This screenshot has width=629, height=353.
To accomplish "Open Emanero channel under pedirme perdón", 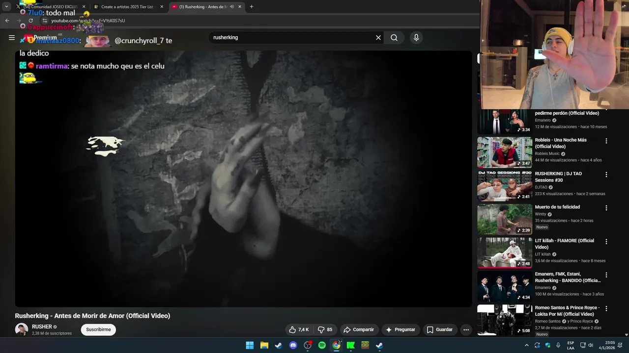I will tap(543, 120).
